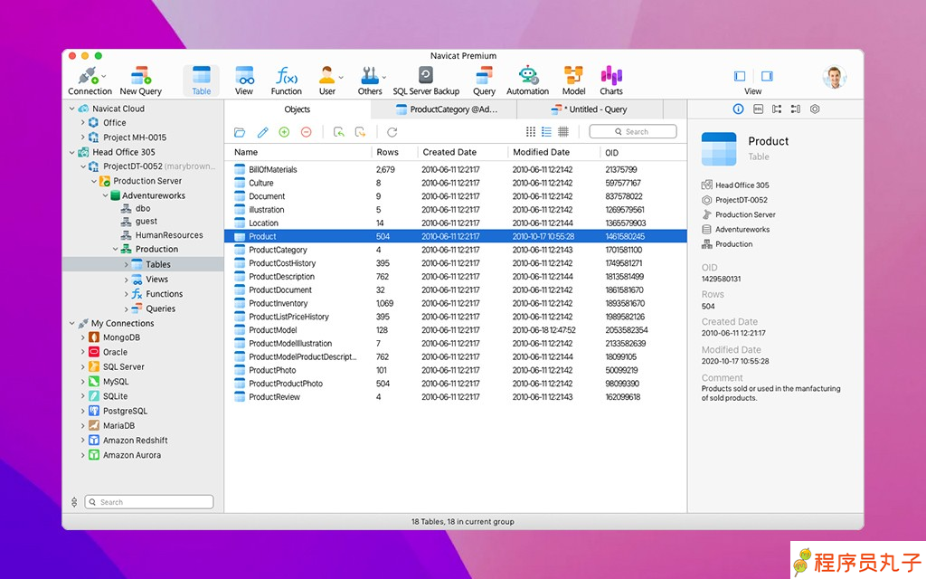This screenshot has width=926, height=579.
Task: Expand the Project MH-0015 node
Action: (x=82, y=138)
